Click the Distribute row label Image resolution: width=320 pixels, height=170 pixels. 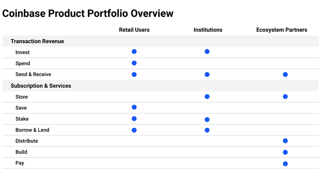point(27,141)
